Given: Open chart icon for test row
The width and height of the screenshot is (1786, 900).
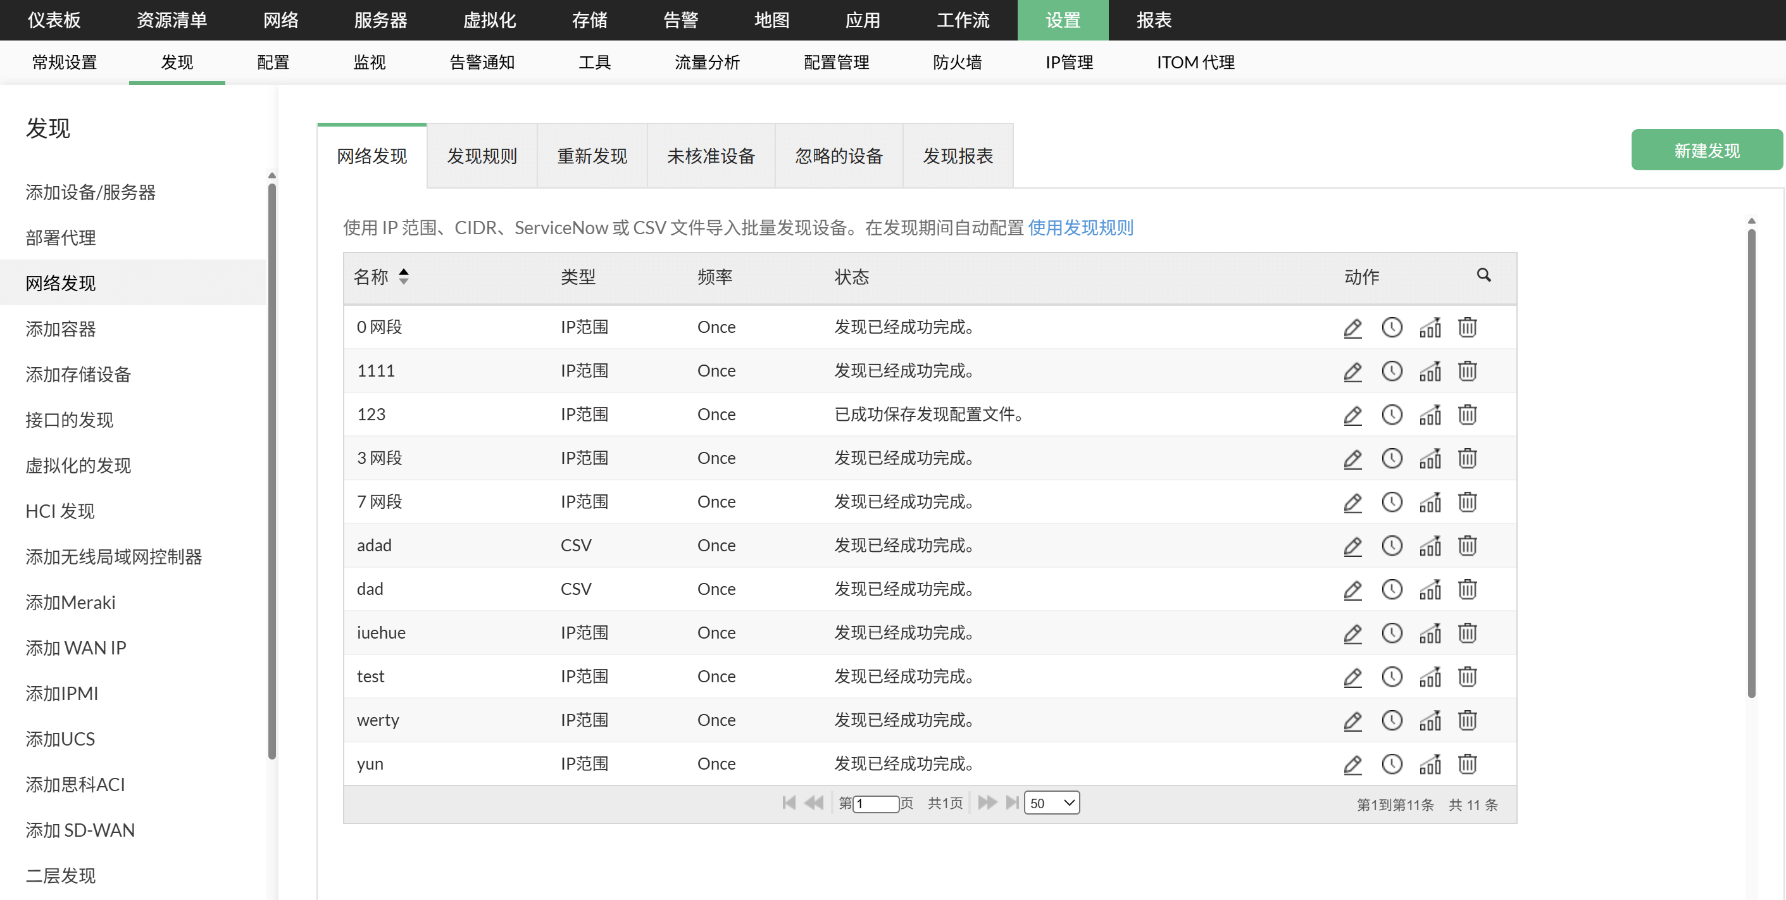Looking at the screenshot, I should click(x=1429, y=677).
